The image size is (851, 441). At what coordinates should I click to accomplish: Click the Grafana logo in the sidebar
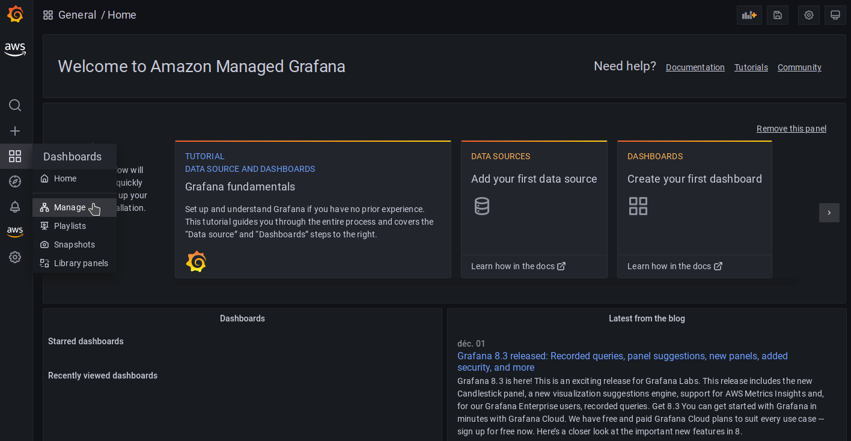tap(15, 14)
